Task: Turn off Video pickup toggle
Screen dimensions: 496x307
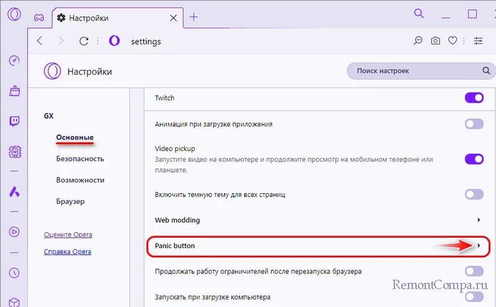Action: click(474, 159)
